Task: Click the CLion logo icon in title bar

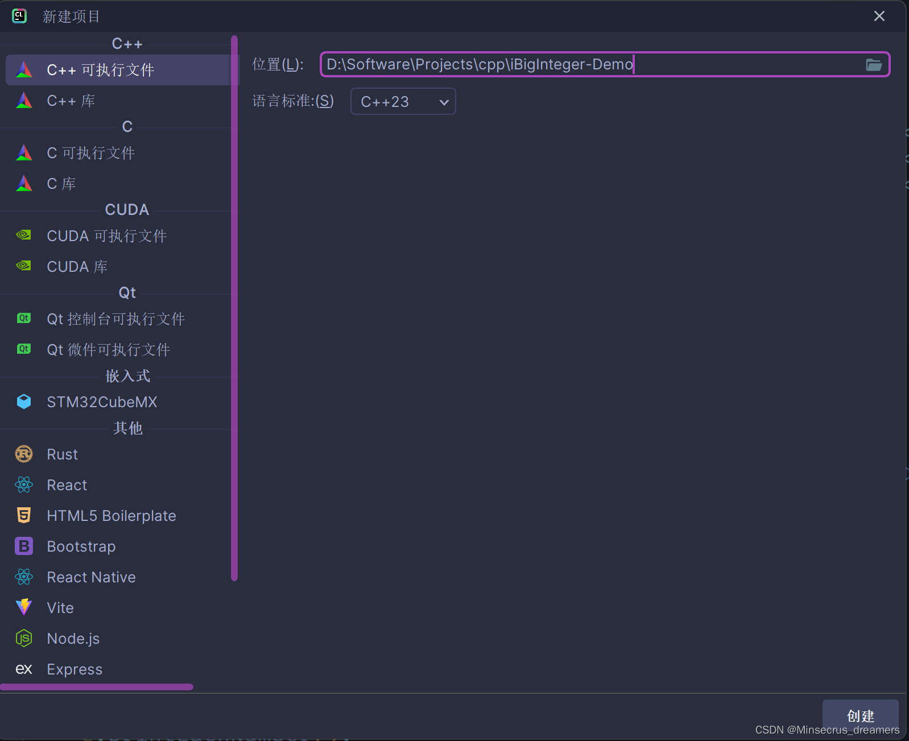Action: 19,16
